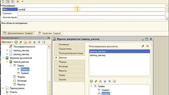The height and width of the screenshot is (95, 169).
Task: Close the Конфигурация panel
Action: point(49,38)
